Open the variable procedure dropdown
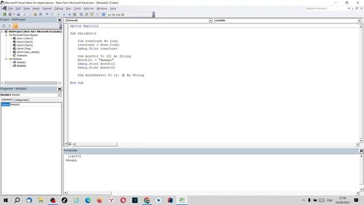 click(x=359, y=20)
